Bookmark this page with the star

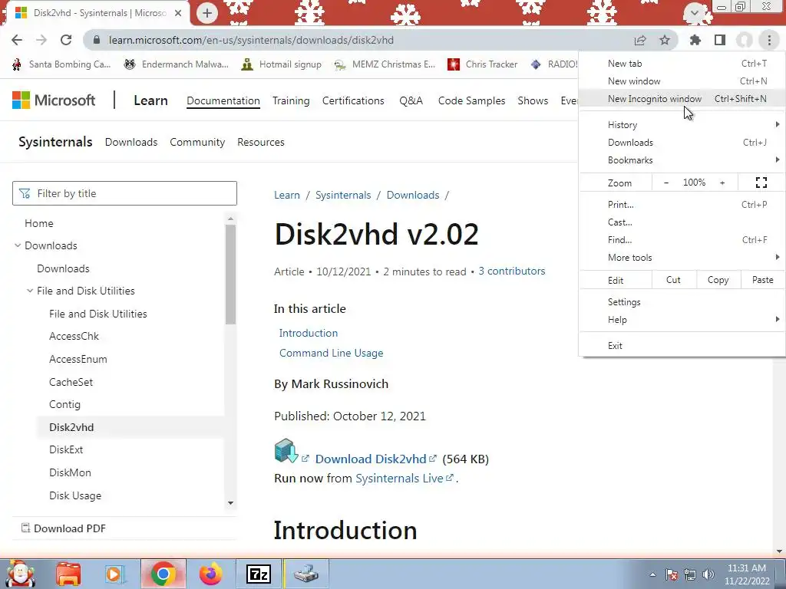(665, 40)
